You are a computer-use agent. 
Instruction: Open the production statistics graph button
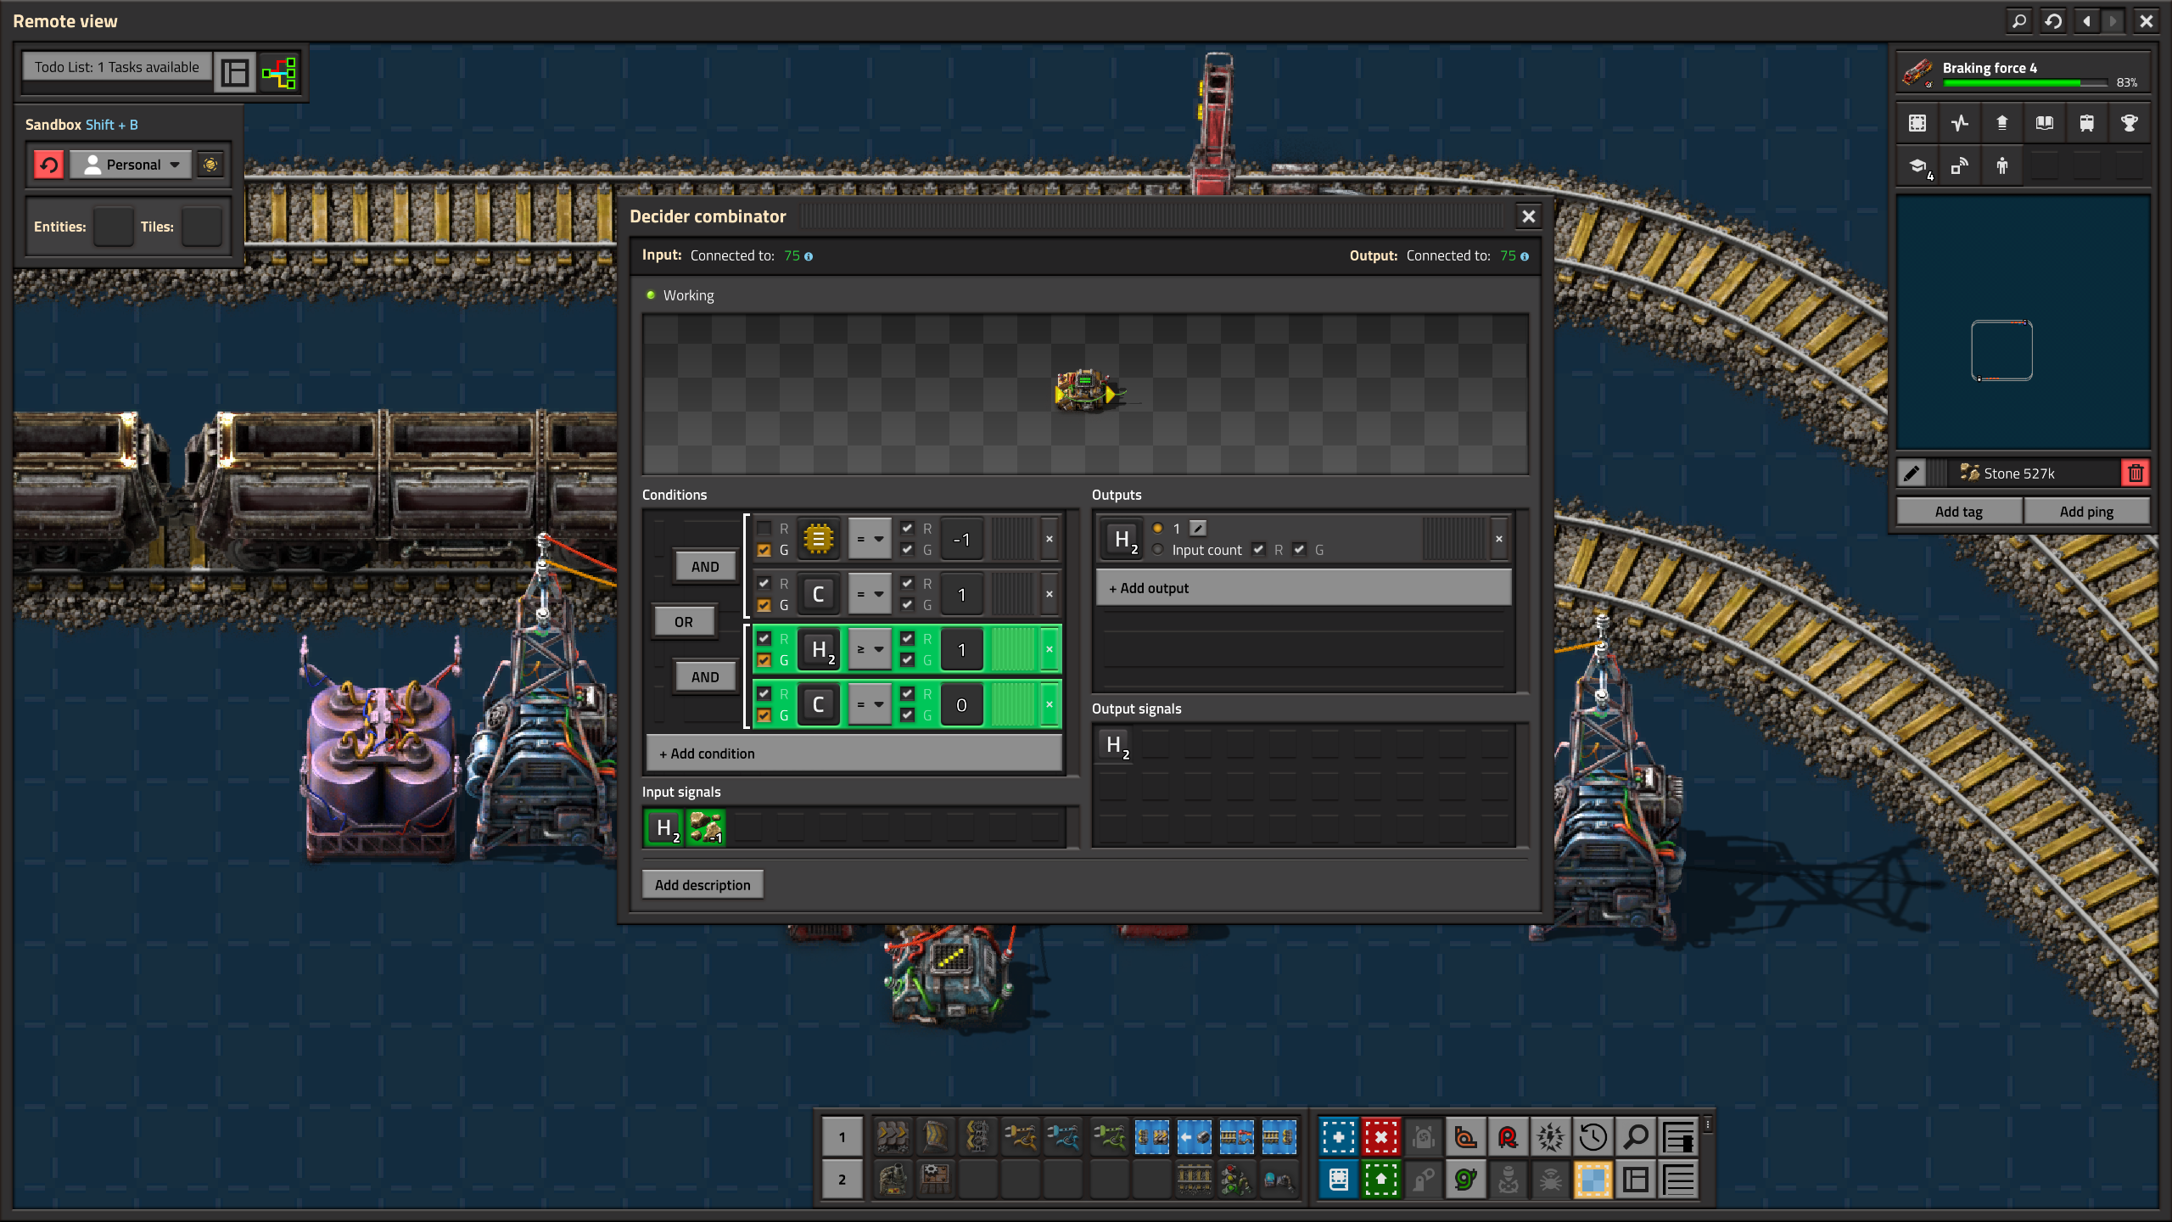(1960, 123)
